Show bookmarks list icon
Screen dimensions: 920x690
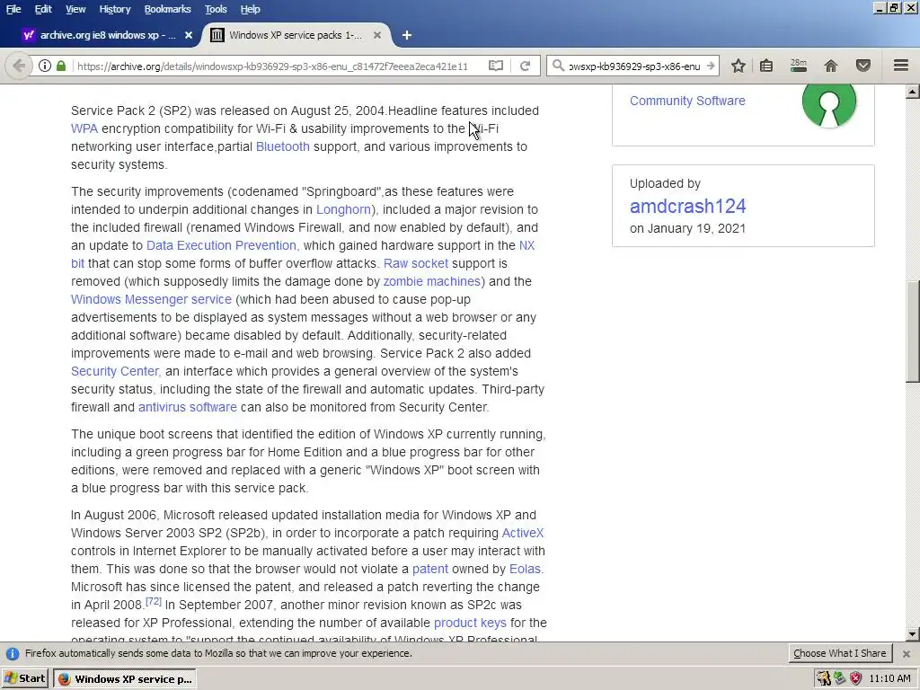click(x=766, y=66)
